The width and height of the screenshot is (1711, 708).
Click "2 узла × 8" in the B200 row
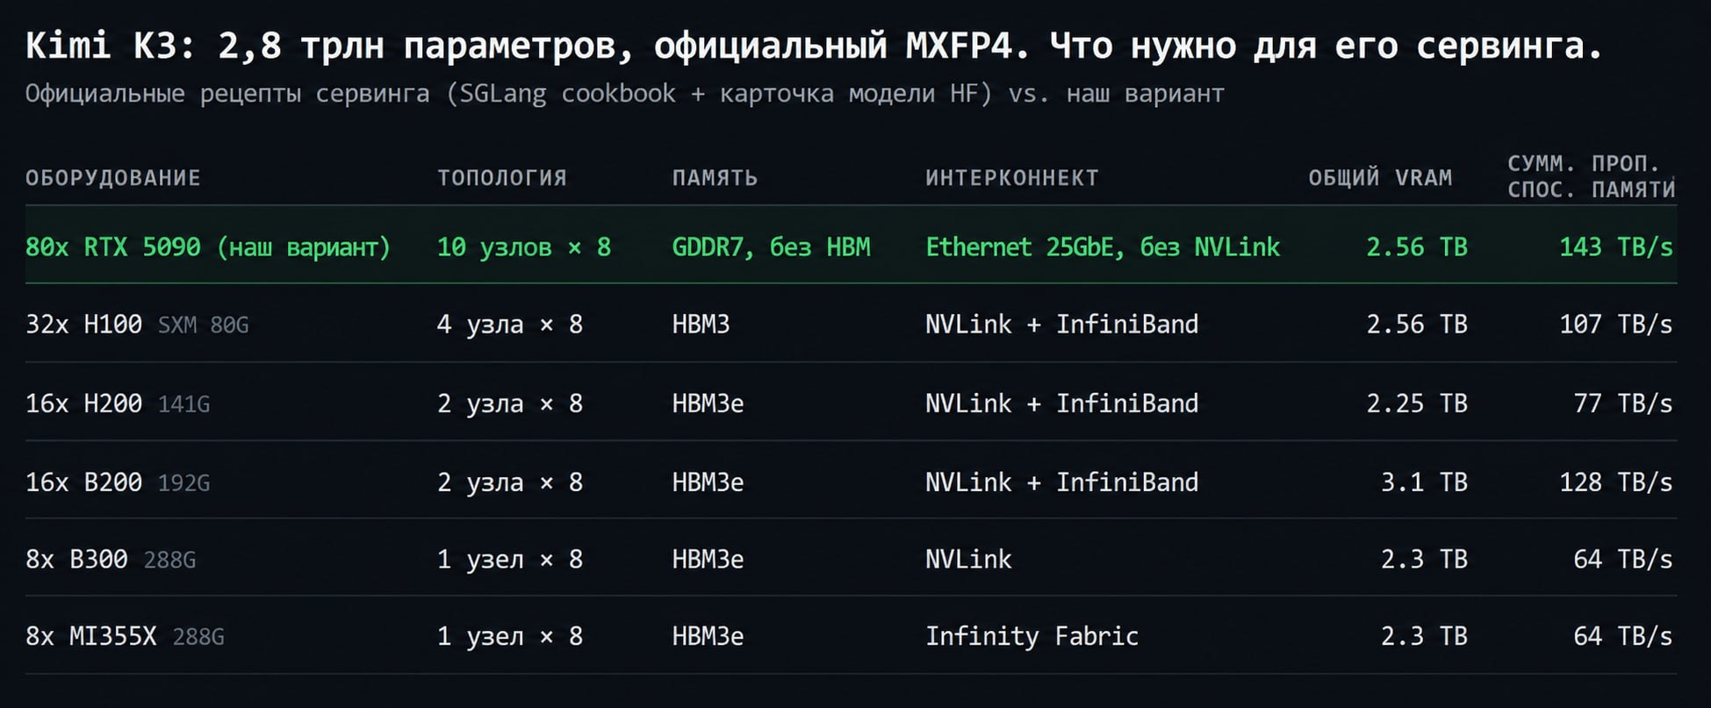(510, 483)
